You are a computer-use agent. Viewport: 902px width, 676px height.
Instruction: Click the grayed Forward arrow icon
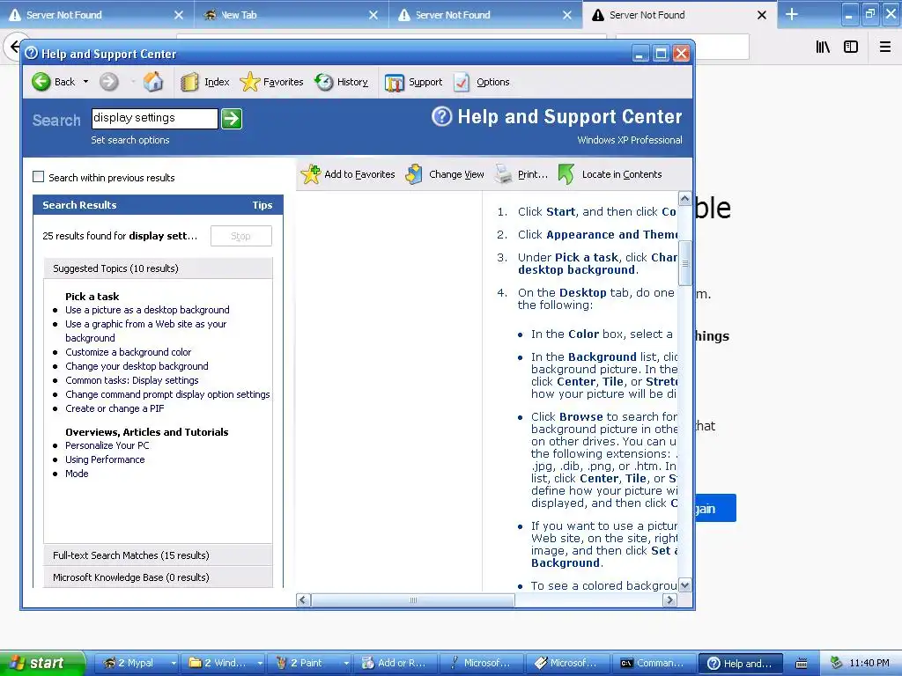(x=108, y=82)
